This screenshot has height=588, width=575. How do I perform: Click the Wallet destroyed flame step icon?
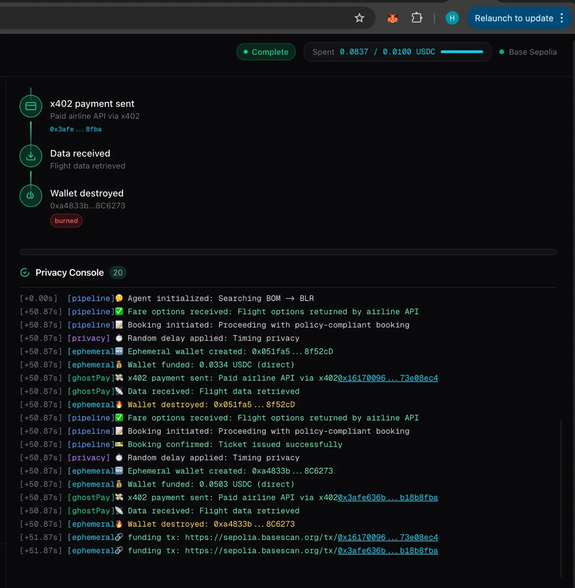31,196
